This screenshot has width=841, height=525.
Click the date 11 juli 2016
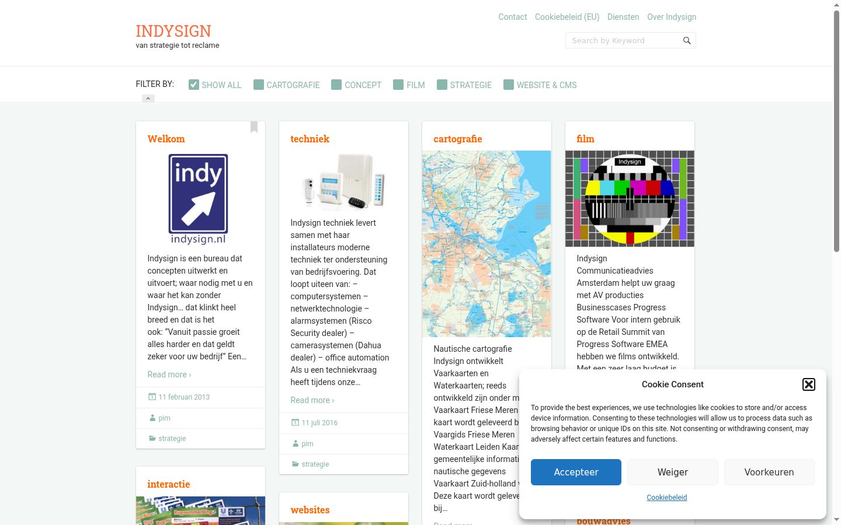click(x=319, y=423)
